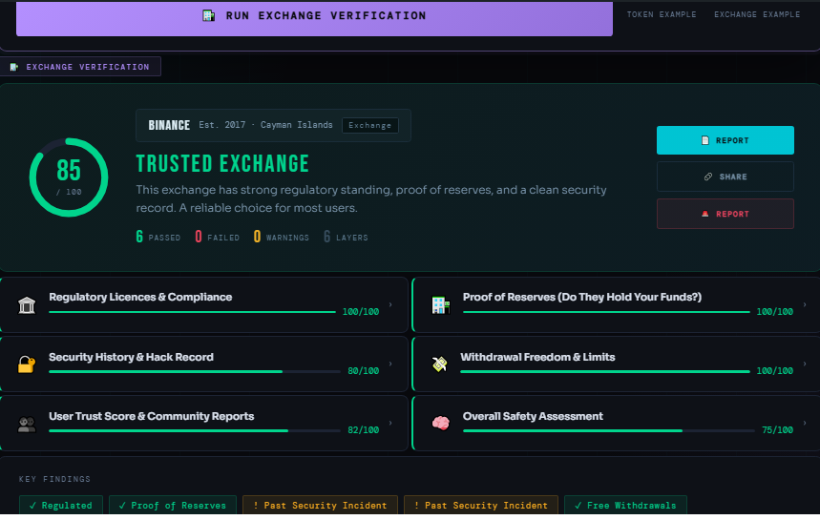
Task: Open the Exchange Example link
Action: coord(757,14)
